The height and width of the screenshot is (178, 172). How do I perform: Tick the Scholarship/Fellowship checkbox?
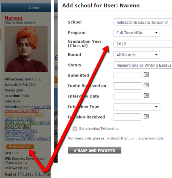pyautogui.click(x=75, y=128)
